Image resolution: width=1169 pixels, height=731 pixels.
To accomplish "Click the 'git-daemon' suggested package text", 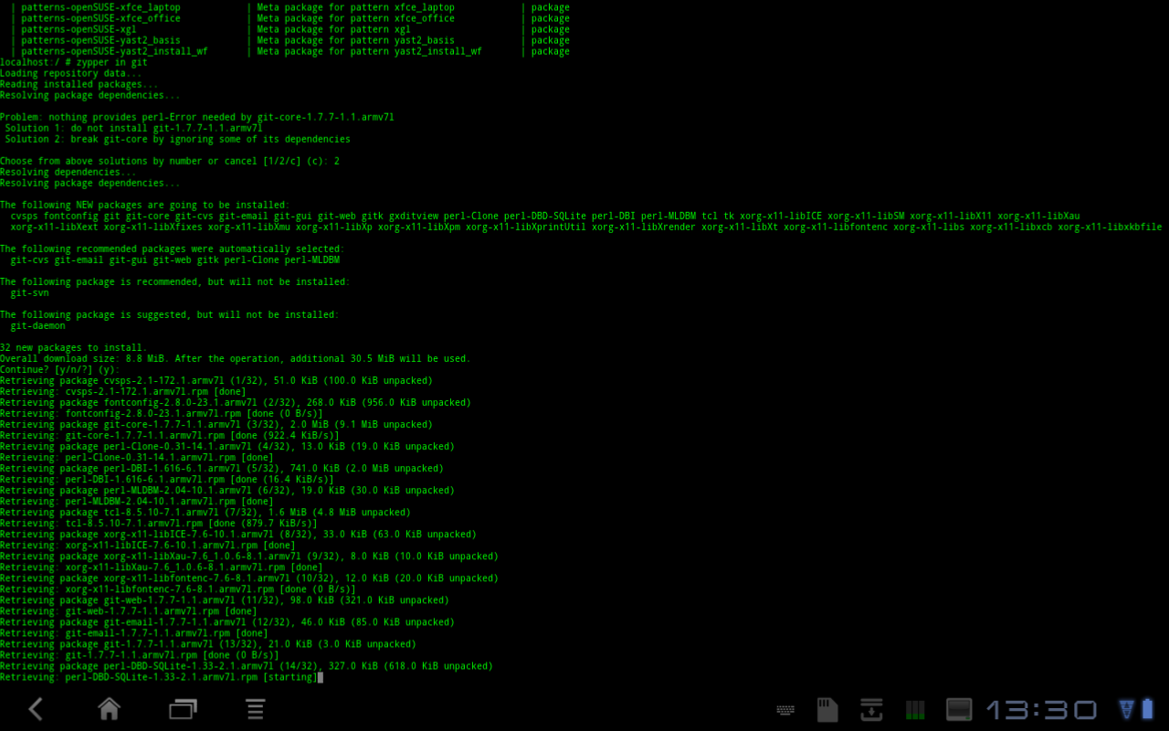I will 37,326.
